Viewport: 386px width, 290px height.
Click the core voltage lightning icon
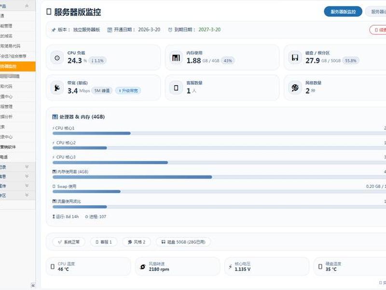[x=230, y=267]
